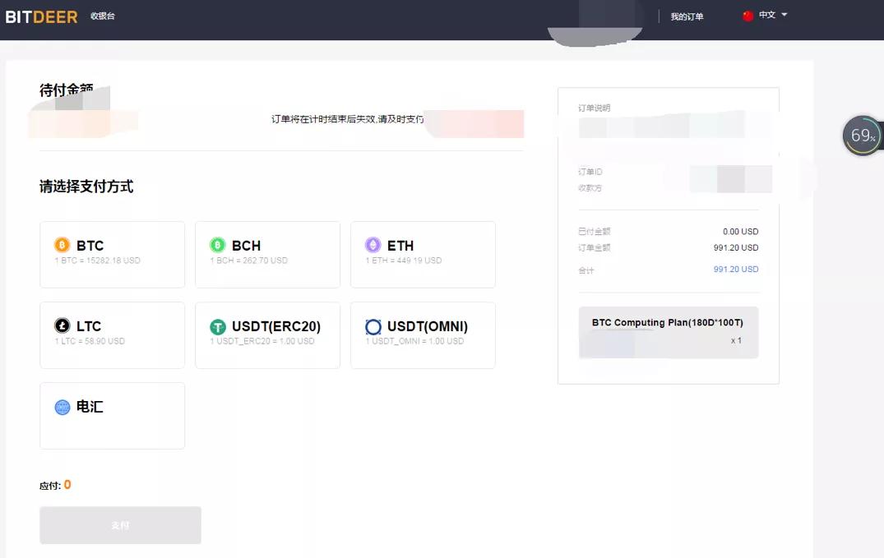The image size is (884, 558).
Task: Click the 1 ETH = 449.19 USD rate
Action: pyautogui.click(x=404, y=261)
